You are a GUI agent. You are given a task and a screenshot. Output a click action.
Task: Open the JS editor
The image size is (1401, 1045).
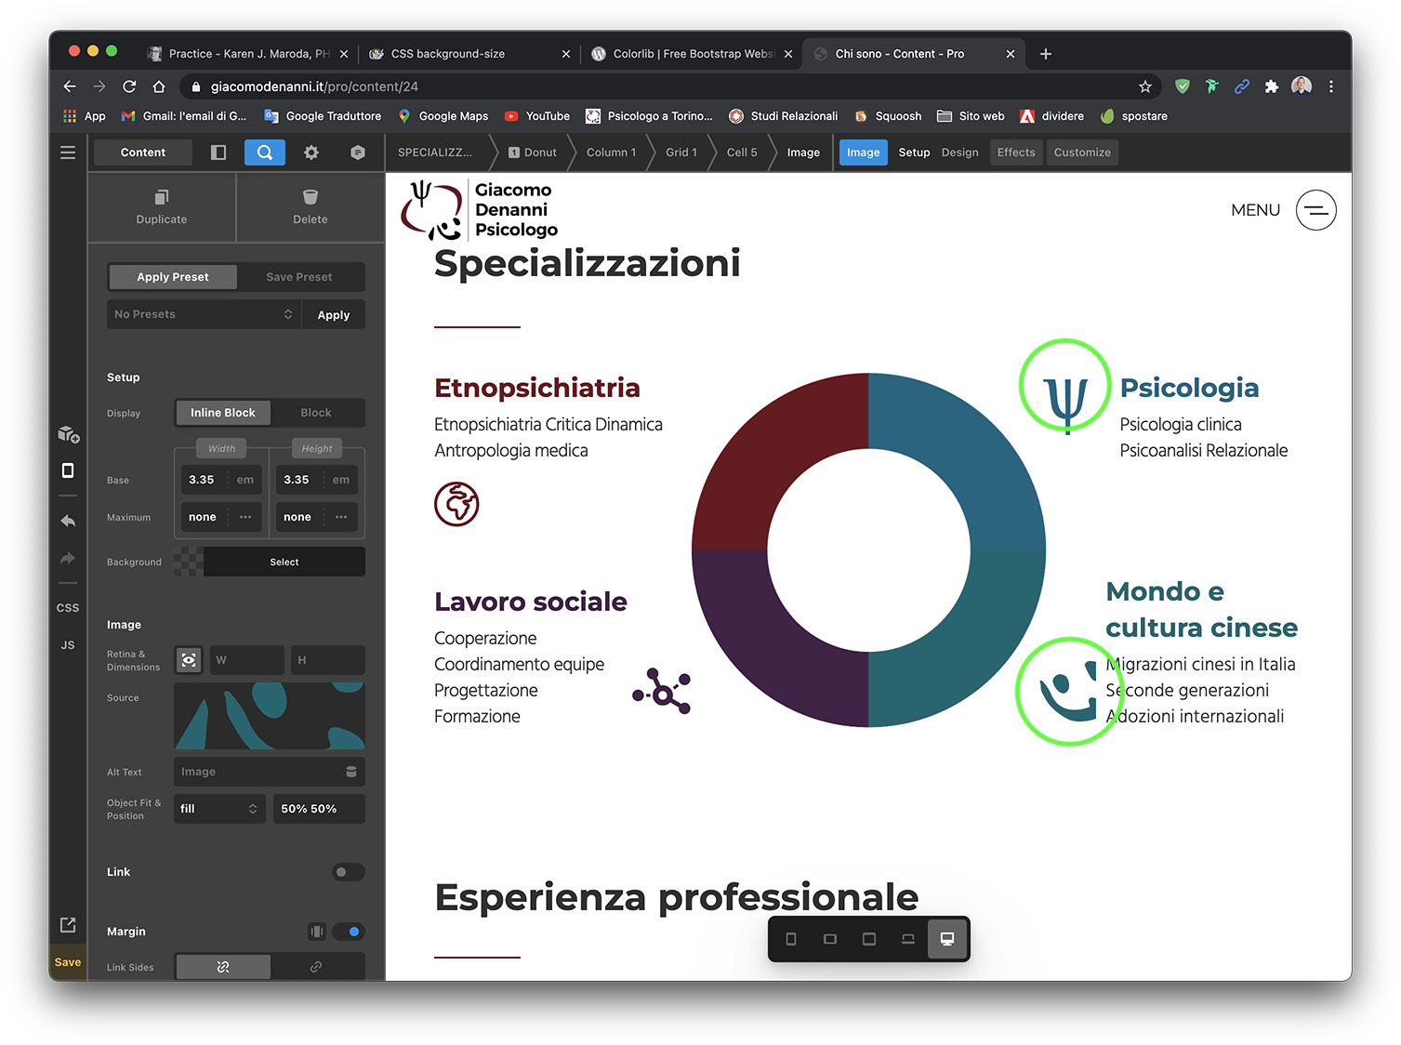coord(68,645)
